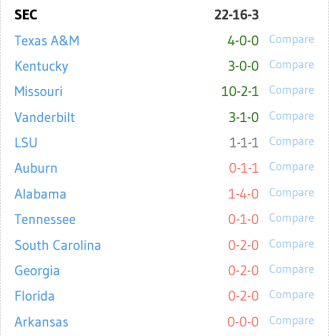
Task: Click Compare next to Alabama
Action: [292, 193]
